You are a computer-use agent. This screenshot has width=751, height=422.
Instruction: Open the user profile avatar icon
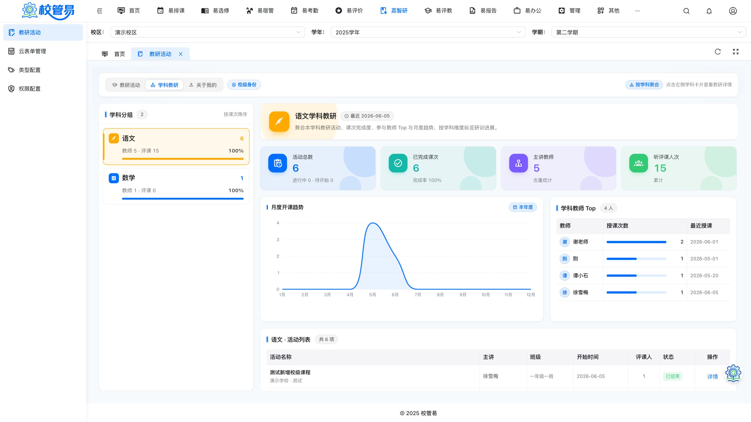(733, 11)
